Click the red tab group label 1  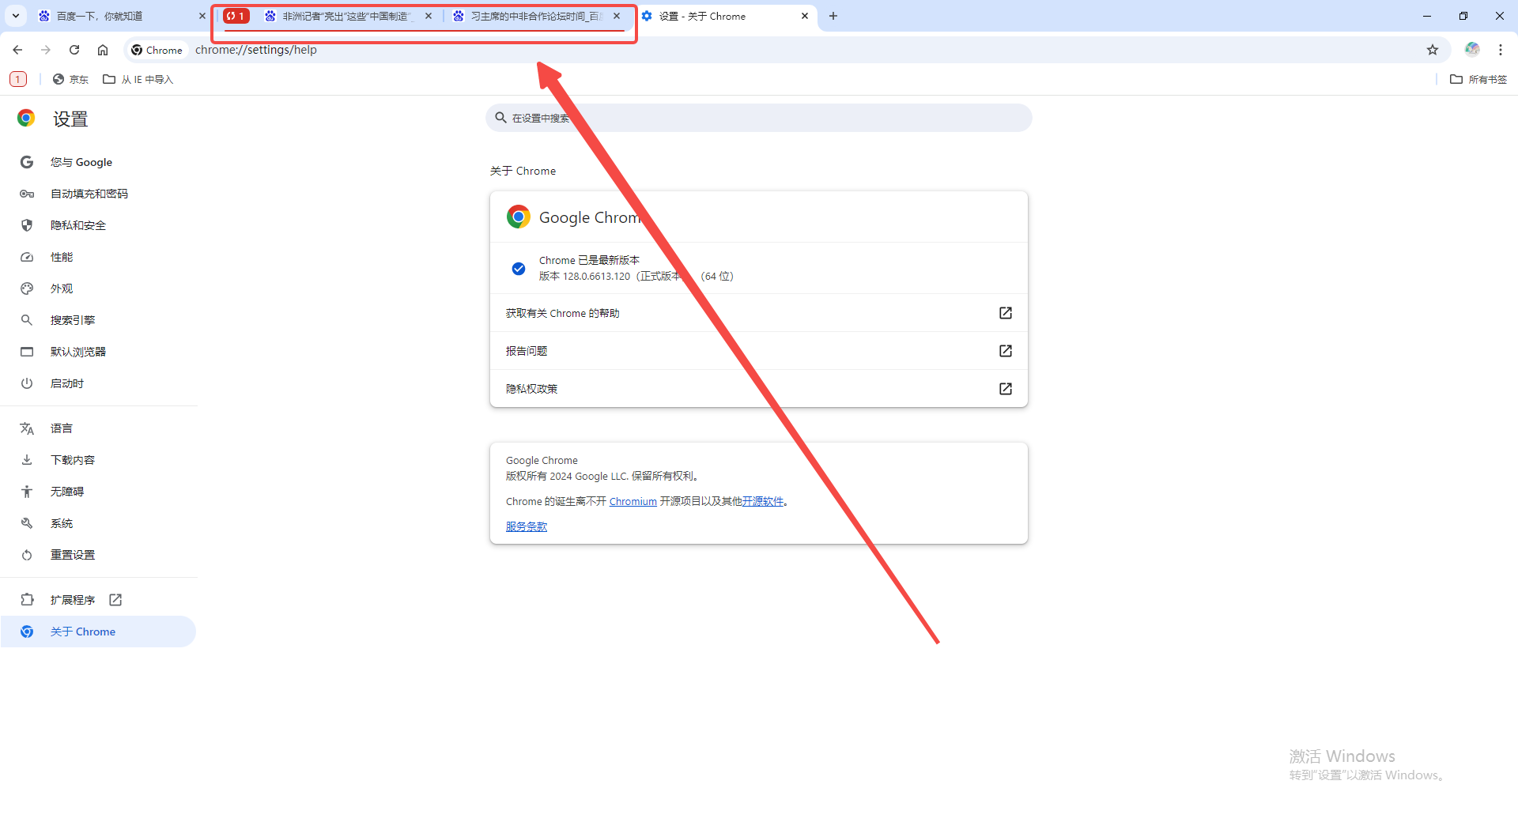(x=236, y=16)
